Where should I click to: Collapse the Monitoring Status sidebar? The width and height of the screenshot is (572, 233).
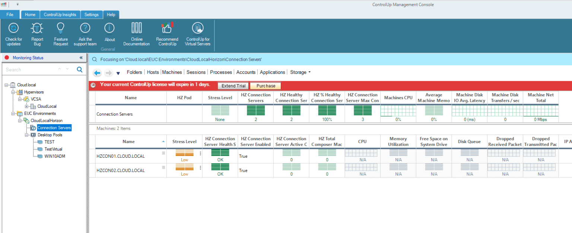pyautogui.click(x=81, y=57)
